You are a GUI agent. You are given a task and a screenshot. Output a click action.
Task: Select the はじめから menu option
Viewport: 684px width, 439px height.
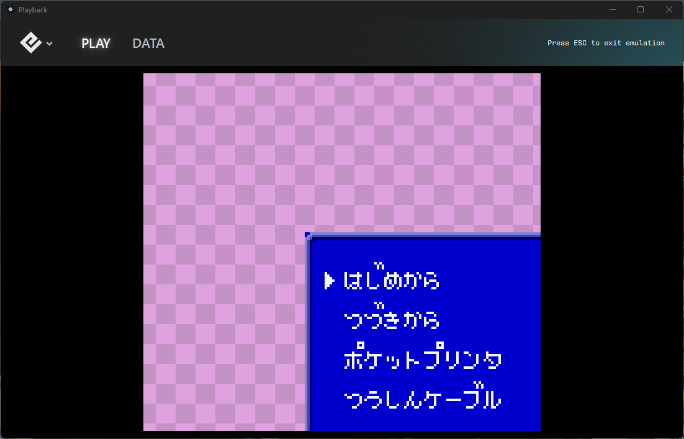391,281
